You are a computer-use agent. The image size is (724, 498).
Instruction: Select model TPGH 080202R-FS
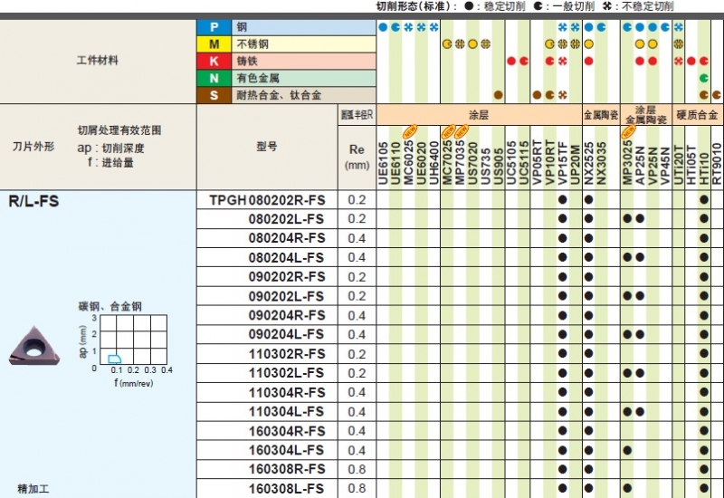pyautogui.click(x=267, y=200)
